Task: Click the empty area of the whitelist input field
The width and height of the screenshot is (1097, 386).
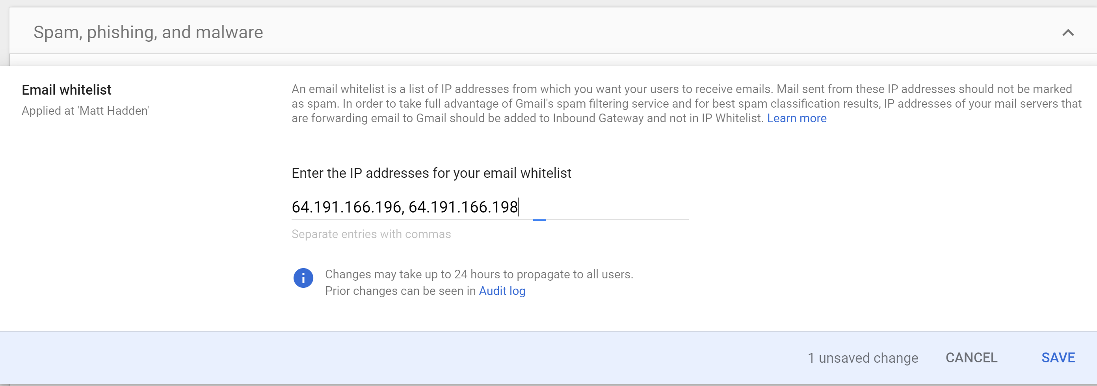Action: pos(613,207)
